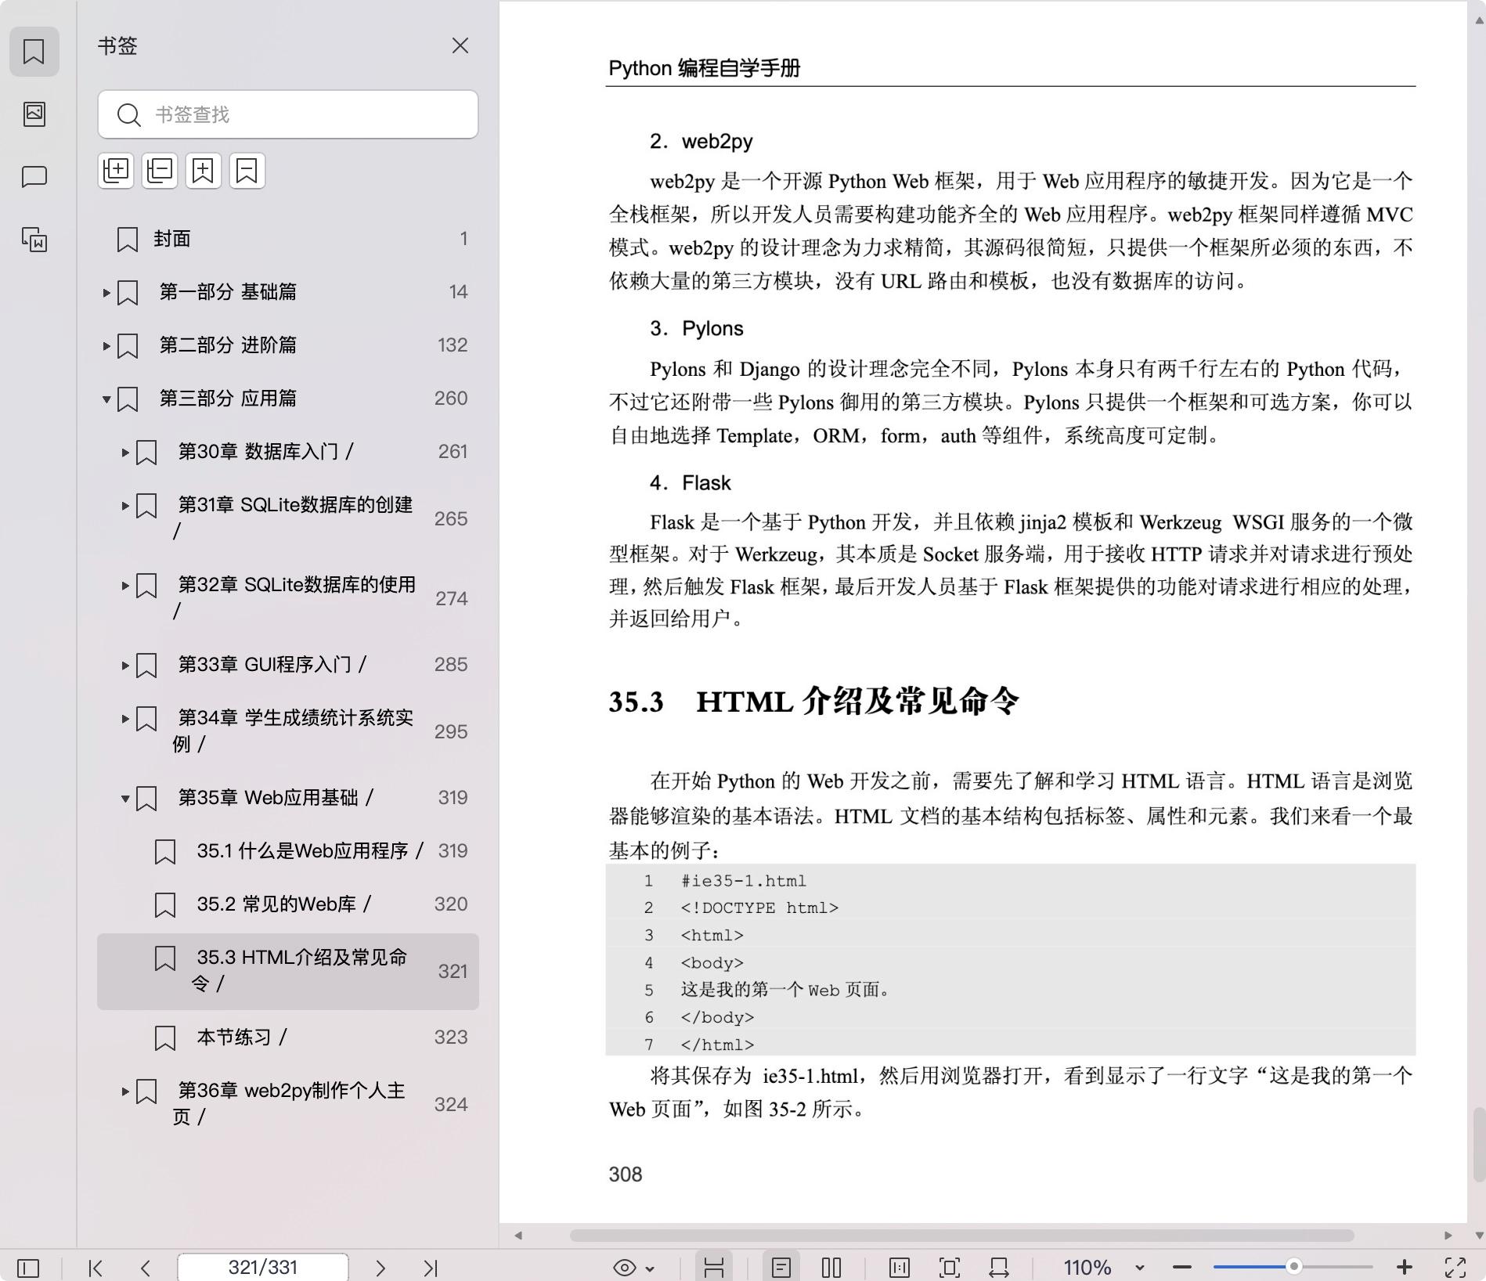Select two-page view

(x=831, y=1267)
